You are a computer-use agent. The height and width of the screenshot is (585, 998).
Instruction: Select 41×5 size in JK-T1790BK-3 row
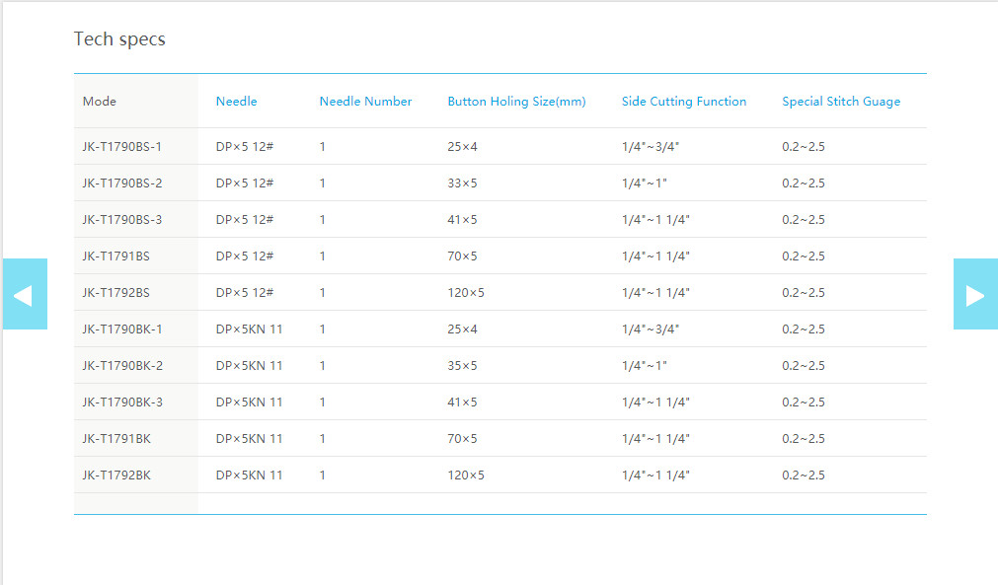point(462,402)
